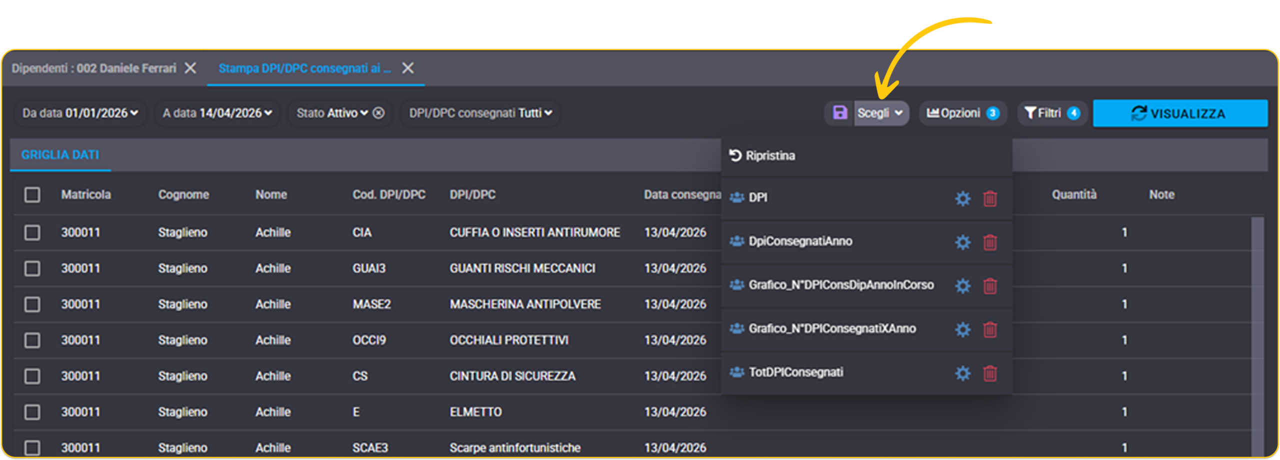Screen dimensions: 1280x460
Task: Open the Filtri button
Action: click(1052, 113)
